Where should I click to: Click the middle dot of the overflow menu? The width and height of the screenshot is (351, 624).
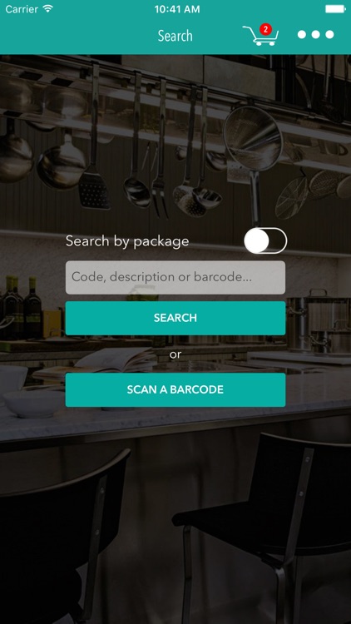click(x=315, y=35)
